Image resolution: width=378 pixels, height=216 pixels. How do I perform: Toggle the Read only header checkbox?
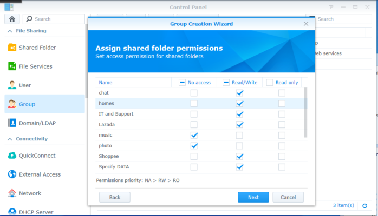(270, 83)
